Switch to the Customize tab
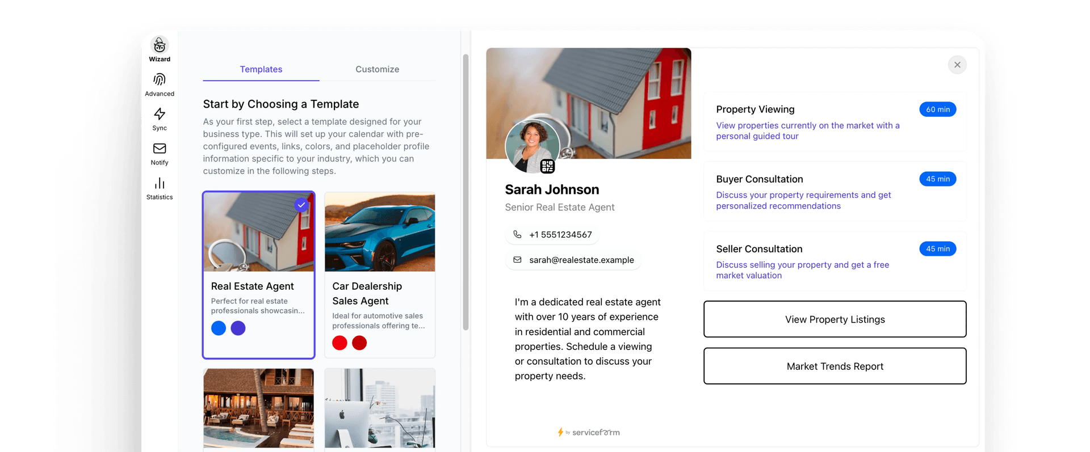The image size is (1090, 452). tap(378, 69)
